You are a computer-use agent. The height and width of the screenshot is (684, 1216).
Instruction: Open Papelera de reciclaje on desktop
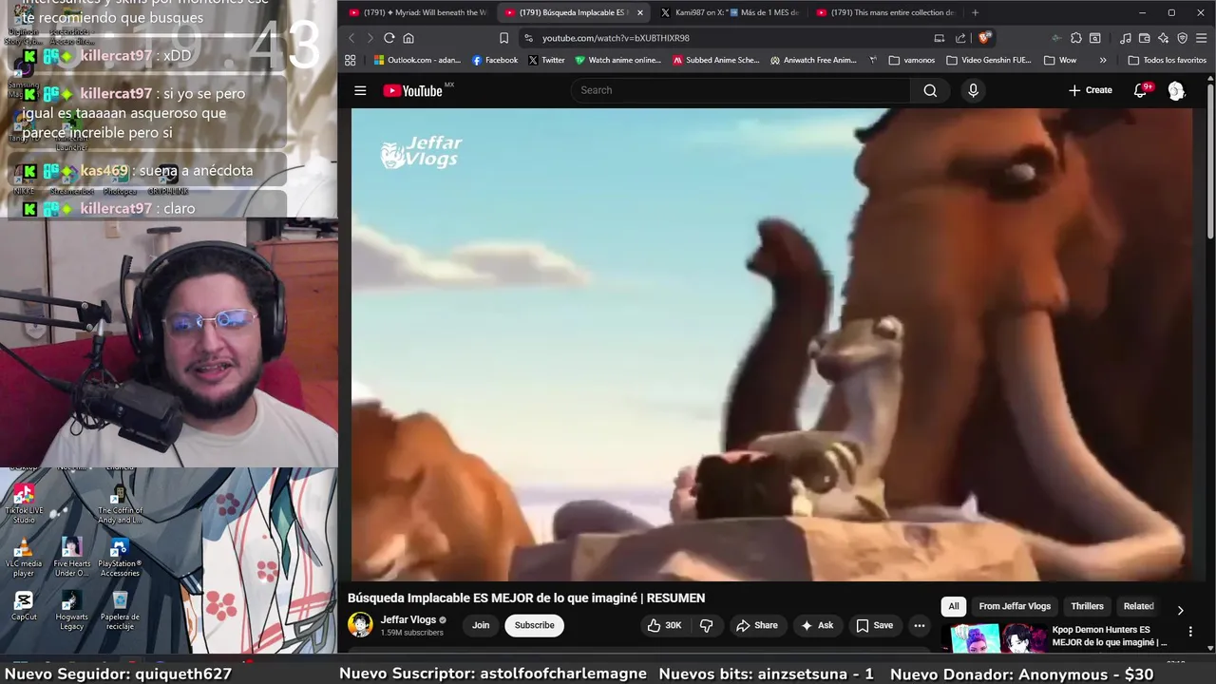[120, 611]
